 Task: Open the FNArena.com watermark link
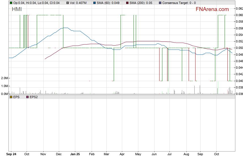[212, 9]
